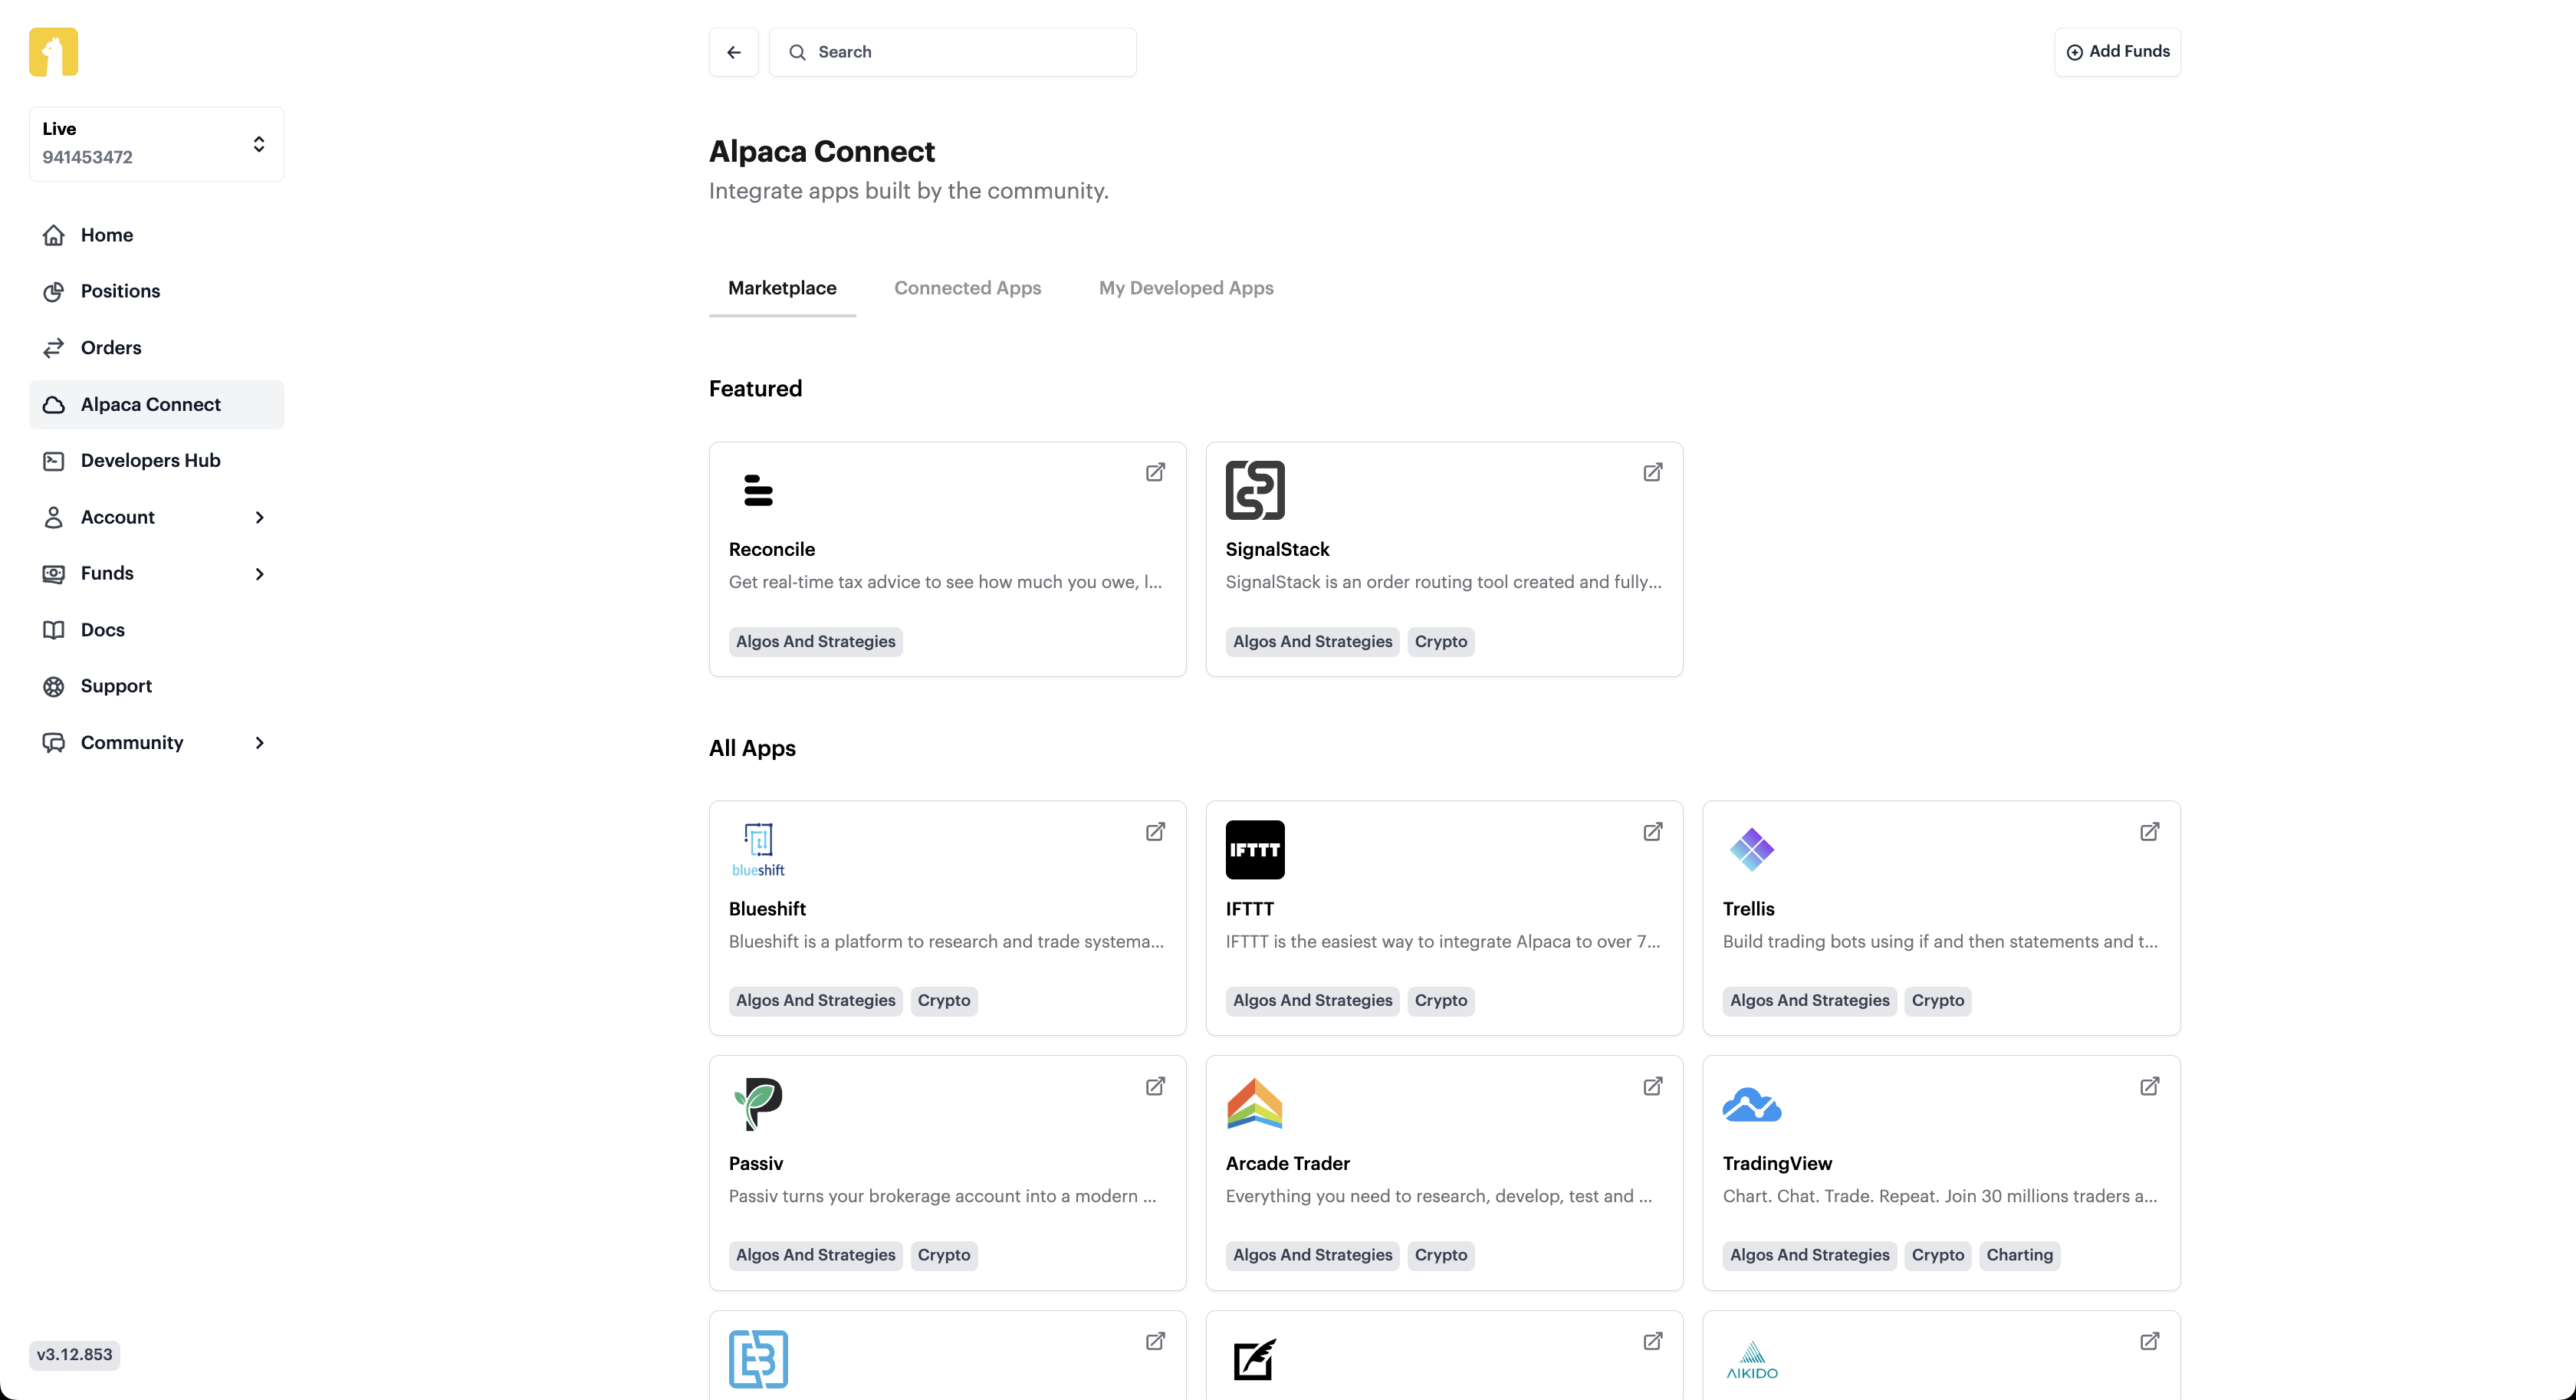Click the IFTTT app logo

(1254, 849)
